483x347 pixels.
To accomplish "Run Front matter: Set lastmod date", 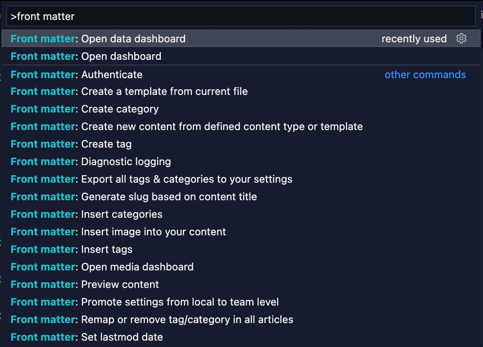I will pyautogui.click(x=122, y=337).
